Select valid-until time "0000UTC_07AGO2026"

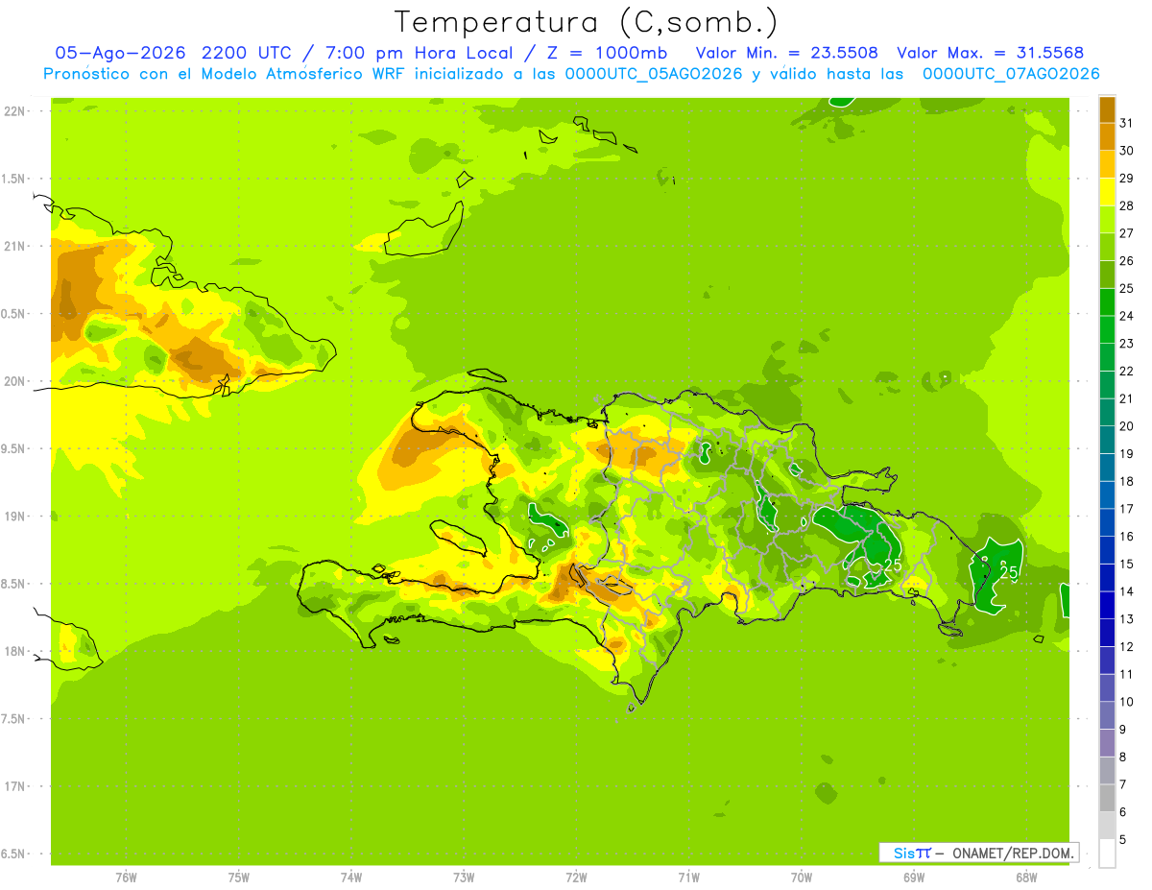coord(1011,74)
